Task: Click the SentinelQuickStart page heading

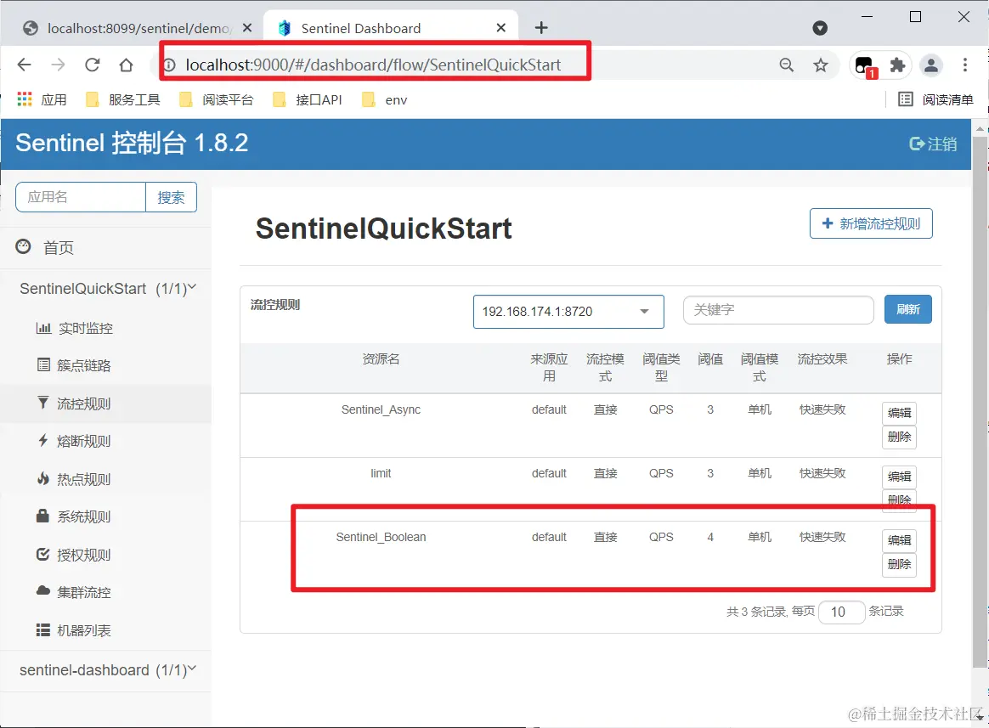Action: (x=383, y=229)
